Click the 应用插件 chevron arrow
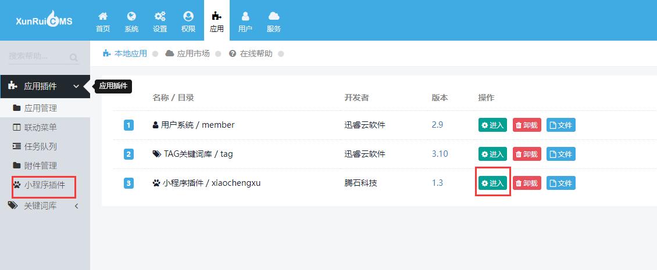 76,87
